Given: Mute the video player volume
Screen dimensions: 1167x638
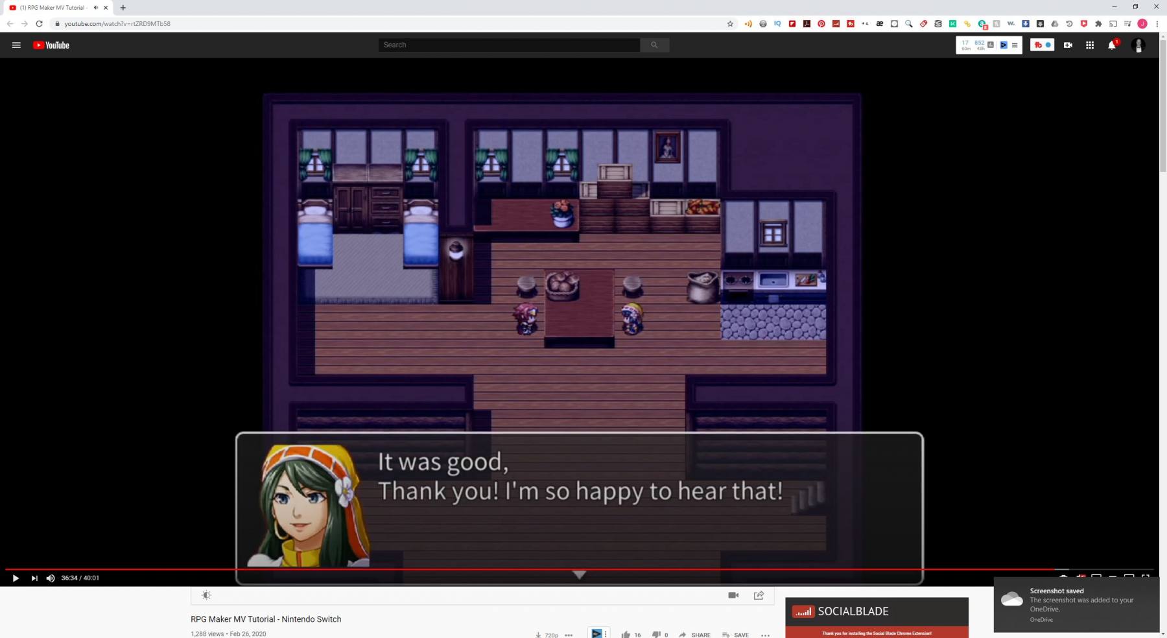Looking at the screenshot, I should click(x=51, y=578).
